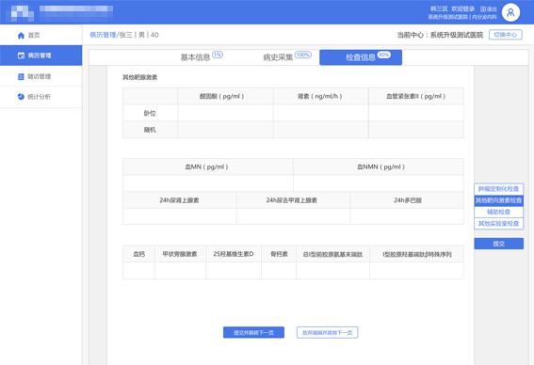Click the 统计分析 pie chart icon
The height and width of the screenshot is (365, 534).
(21, 97)
